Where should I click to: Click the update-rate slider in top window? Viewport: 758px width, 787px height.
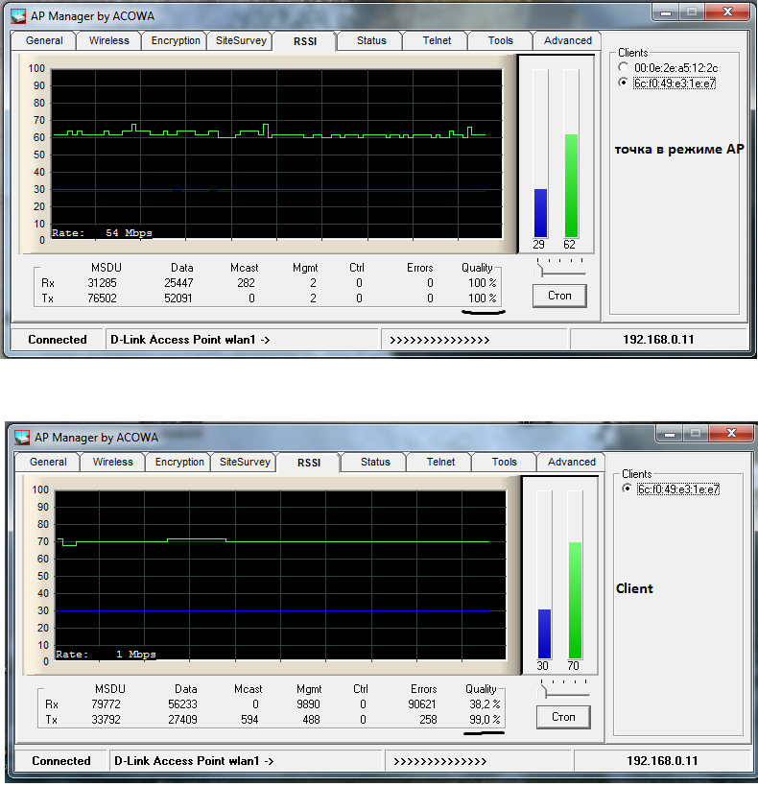(559, 269)
